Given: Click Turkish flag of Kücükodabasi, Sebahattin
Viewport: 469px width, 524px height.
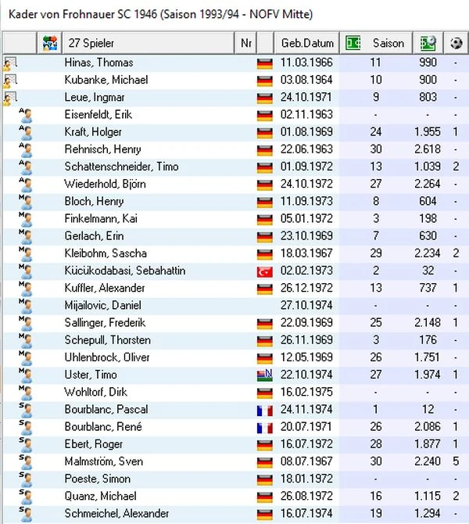Looking at the screenshot, I should [265, 271].
